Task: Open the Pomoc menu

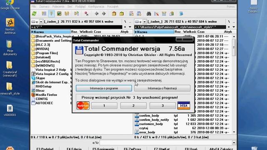Action: coord(231,7)
